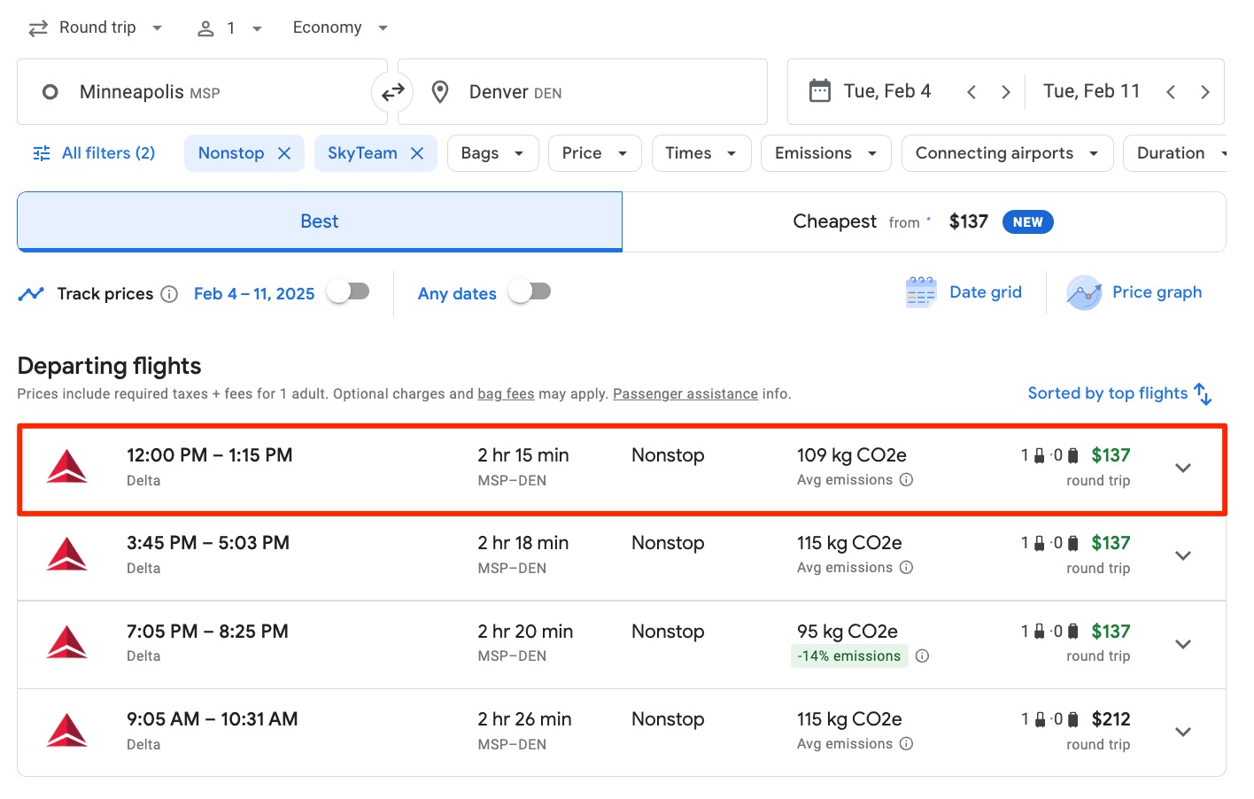Click the swap origin and destination arrows icon
This screenshot has width=1254, height=799.
[x=392, y=91]
